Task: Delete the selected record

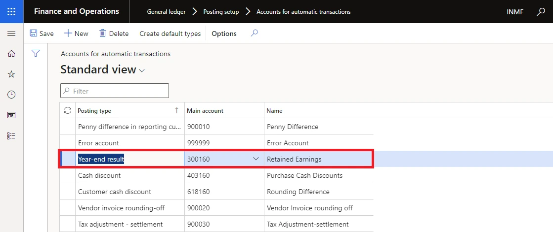Action: (x=114, y=33)
